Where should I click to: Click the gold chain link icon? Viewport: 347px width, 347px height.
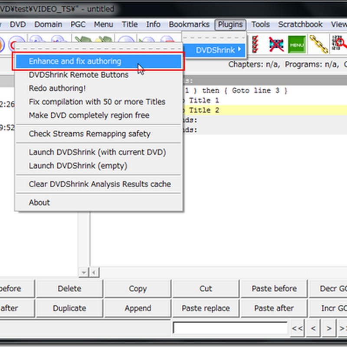319,44
